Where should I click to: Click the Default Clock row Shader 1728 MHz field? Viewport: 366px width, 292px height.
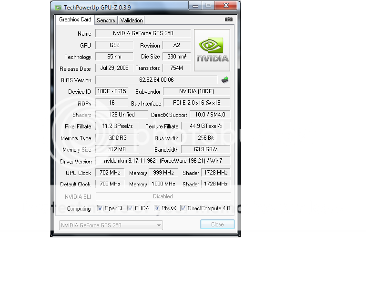tap(216, 184)
